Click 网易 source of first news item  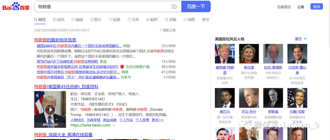point(127,46)
